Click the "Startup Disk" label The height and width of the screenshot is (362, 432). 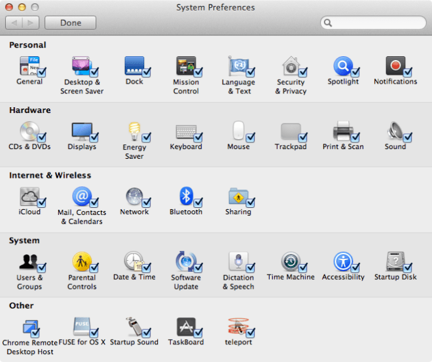point(395,277)
